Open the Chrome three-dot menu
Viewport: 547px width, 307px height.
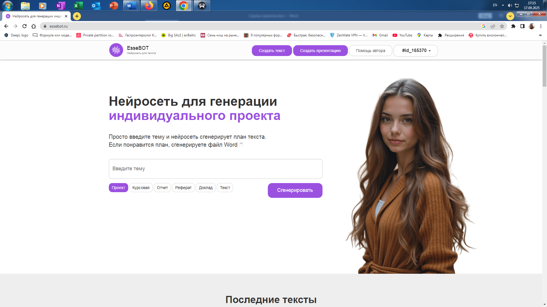541,26
